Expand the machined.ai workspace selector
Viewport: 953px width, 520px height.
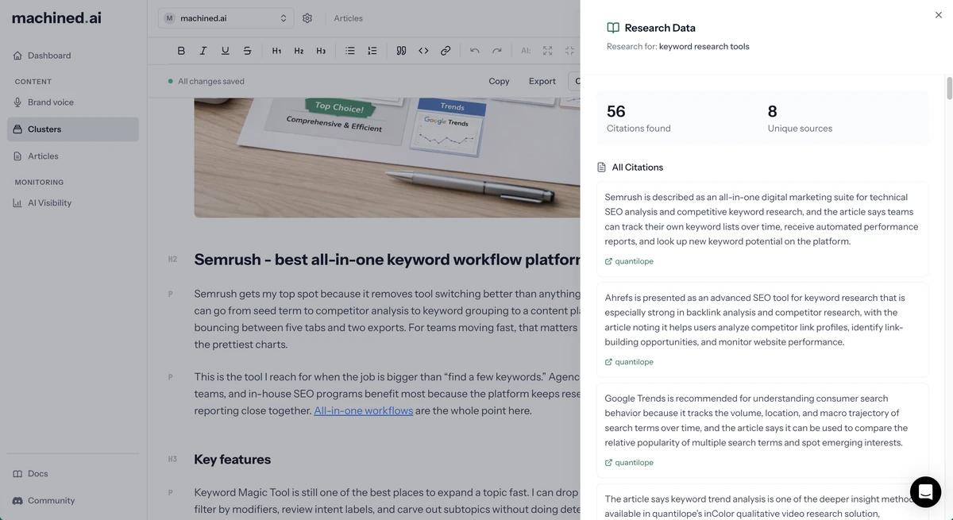226,18
